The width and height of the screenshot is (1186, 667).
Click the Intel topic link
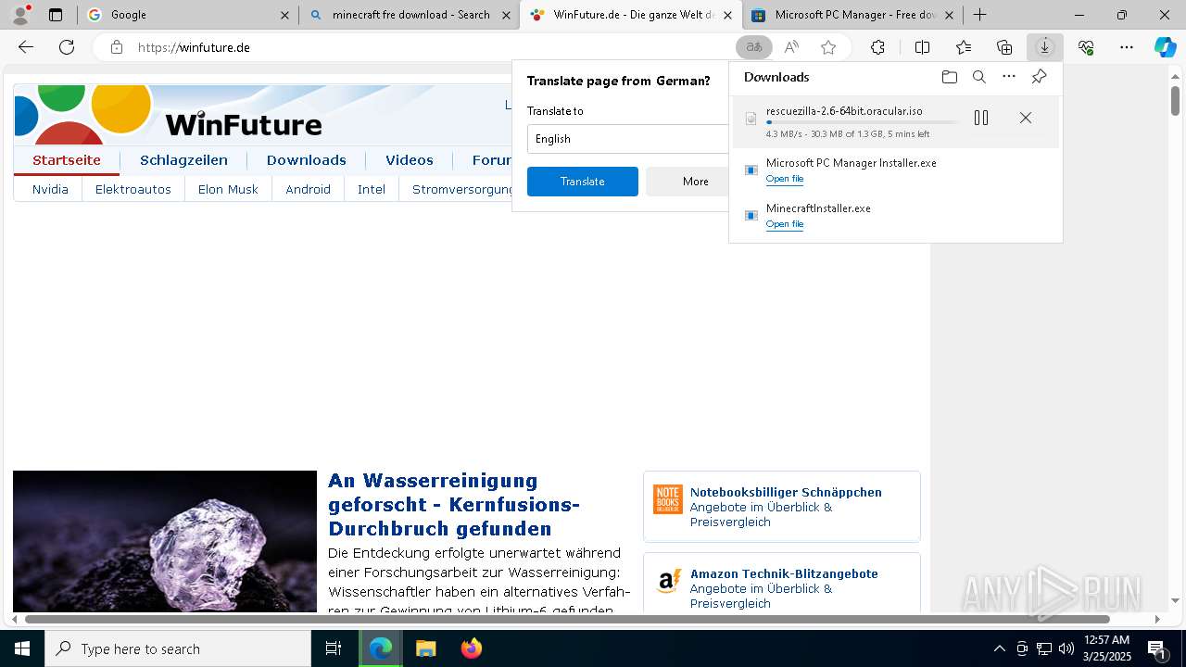pos(372,189)
